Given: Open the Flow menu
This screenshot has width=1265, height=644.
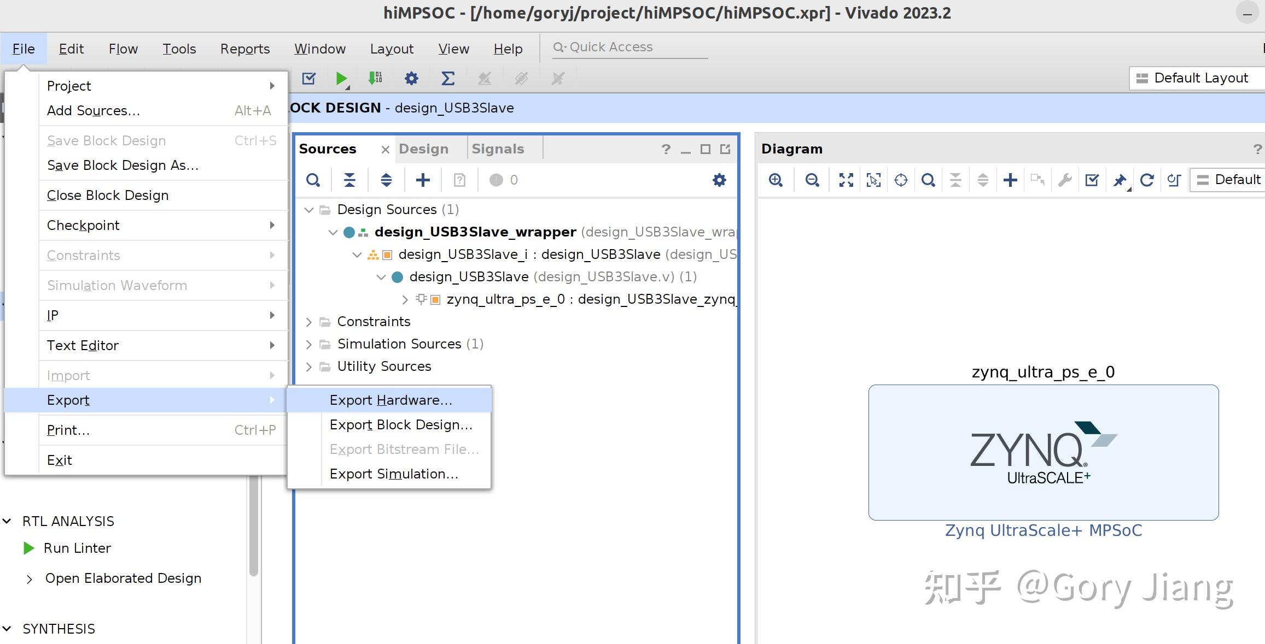Looking at the screenshot, I should [x=123, y=48].
